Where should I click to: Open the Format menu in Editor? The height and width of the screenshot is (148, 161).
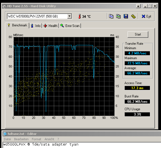(36, 139)
